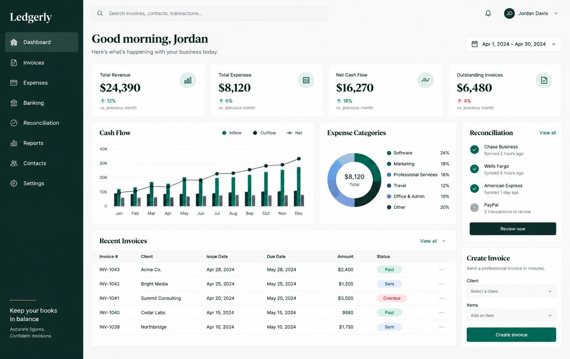
Task: Click the Software category color dot
Action: [x=389, y=153]
